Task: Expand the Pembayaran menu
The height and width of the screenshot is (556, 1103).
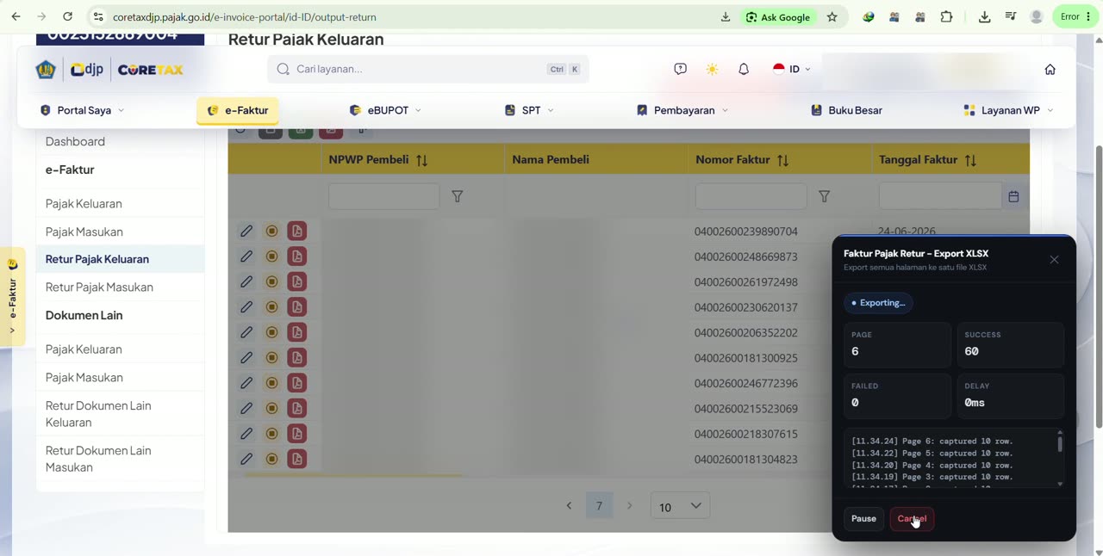Action: (x=682, y=110)
